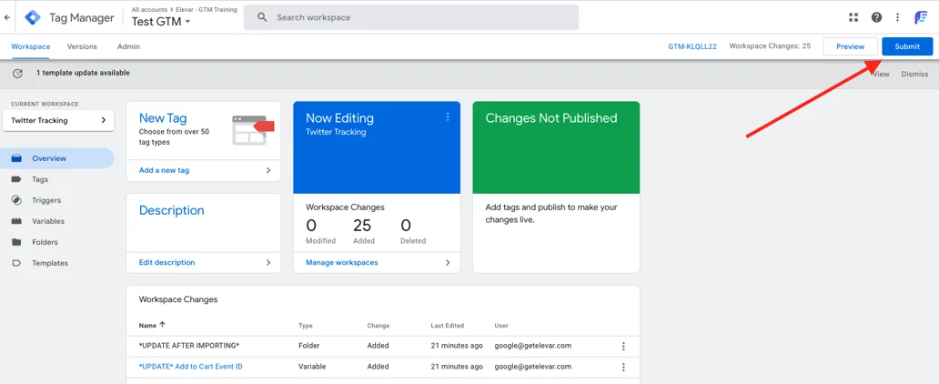Open the help question mark icon
Viewport: 939px width, 384px height.
coord(876,17)
